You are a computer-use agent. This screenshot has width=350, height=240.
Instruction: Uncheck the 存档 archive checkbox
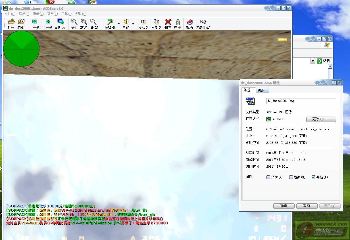(313, 177)
